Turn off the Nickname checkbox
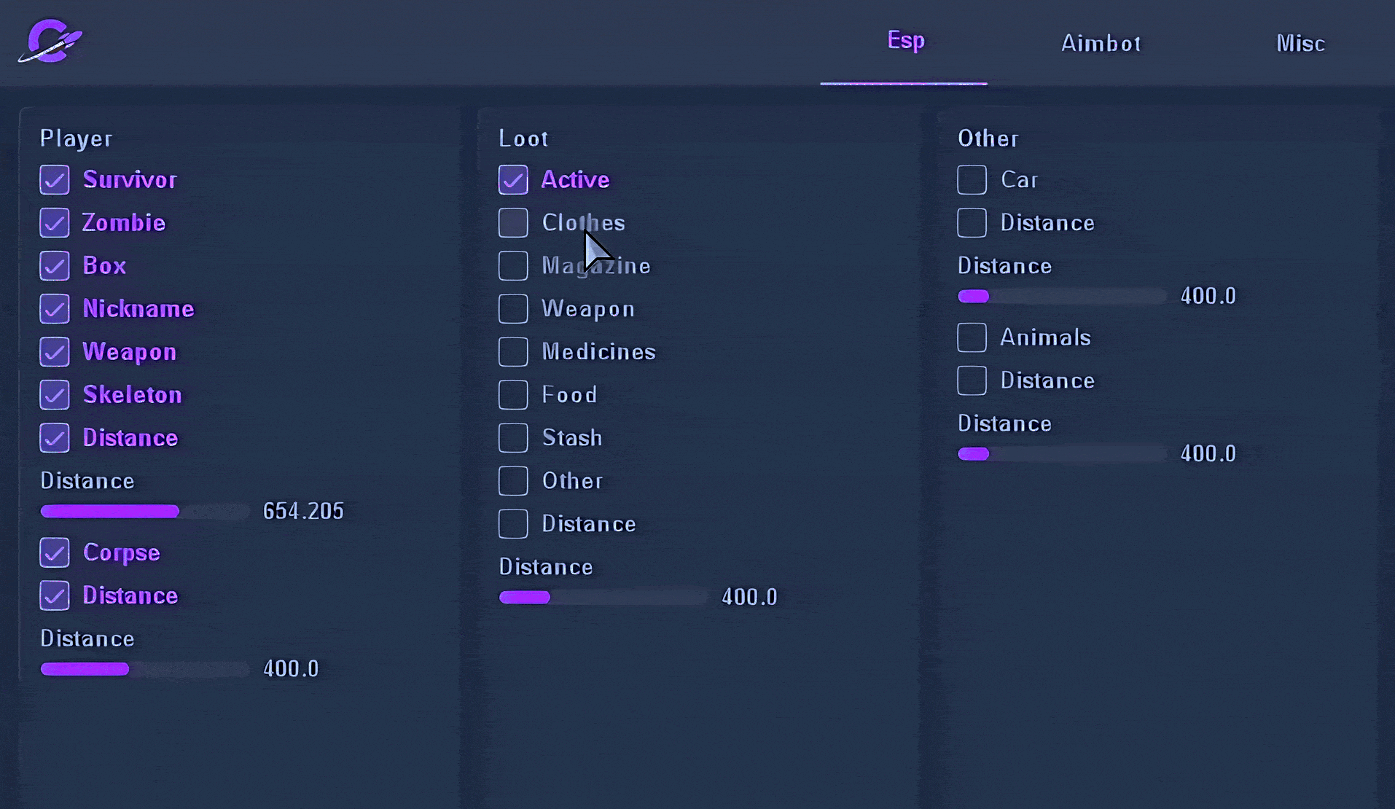Viewport: 1395px width, 809px height. [x=55, y=309]
